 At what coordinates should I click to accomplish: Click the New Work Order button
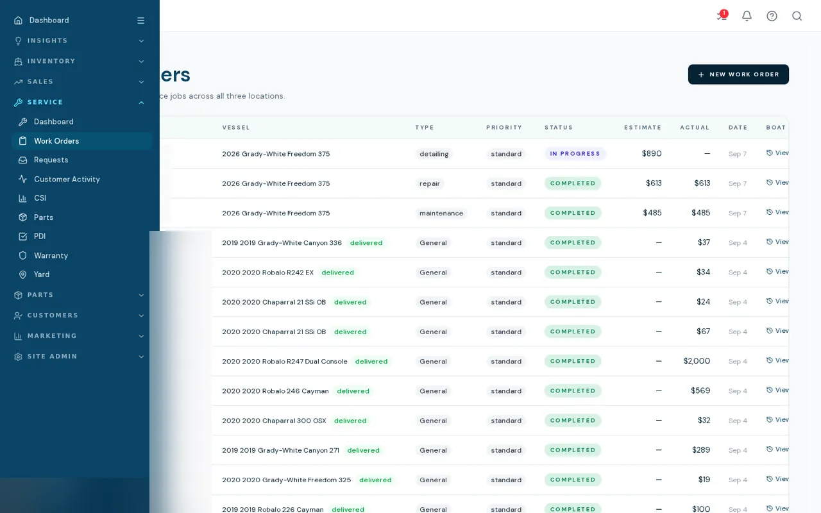738,74
